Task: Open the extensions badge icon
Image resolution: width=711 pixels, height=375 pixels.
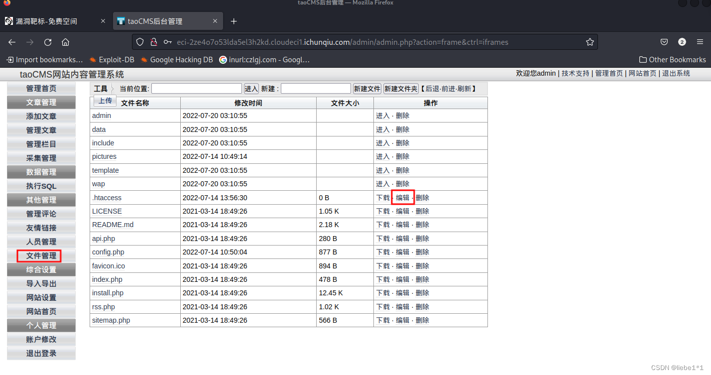Action: click(x=682, y=42)
